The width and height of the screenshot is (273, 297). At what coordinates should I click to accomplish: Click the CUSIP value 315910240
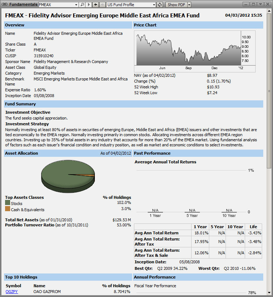coord(43,56)
